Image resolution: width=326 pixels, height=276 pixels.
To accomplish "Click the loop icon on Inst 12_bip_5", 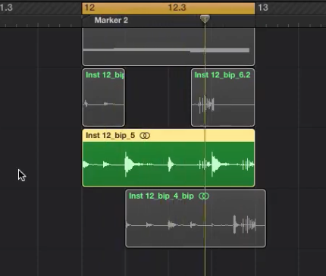I will [145, 136].
